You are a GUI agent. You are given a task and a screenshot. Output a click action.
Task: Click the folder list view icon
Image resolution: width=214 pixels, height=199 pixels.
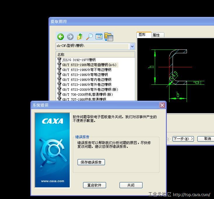(x=109, y=37)
